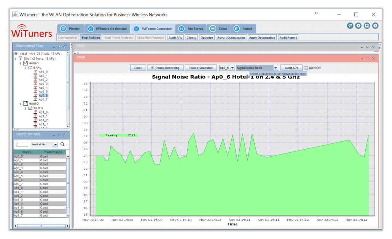Switch to the WiTuners Connected tab
This screenshot has height=239, width=392.
pos(152,29)
